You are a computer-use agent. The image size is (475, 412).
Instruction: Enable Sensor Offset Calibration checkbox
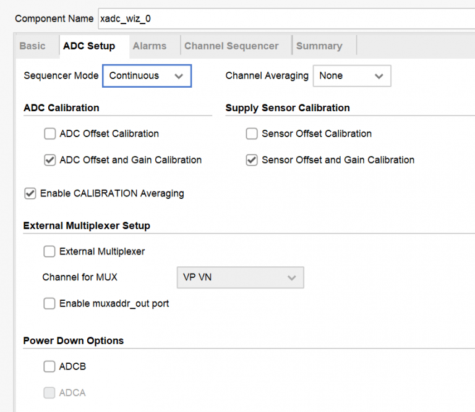tap(252, 133)
